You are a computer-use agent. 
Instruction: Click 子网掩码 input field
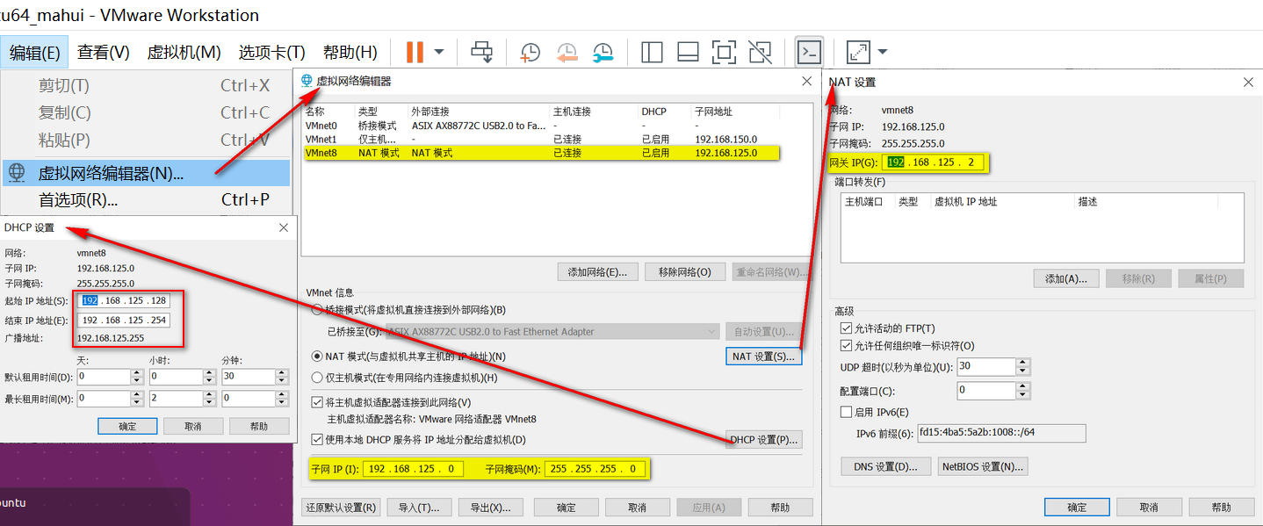(x=595, y=469)
